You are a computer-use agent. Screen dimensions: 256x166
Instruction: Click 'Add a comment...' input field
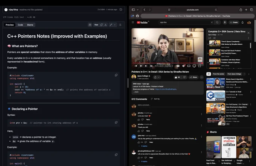(170, 105)
